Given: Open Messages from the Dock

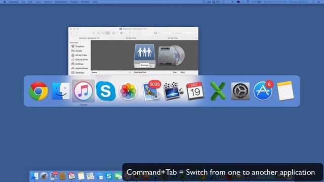Looking at the screenshot, I should [100, 176].
